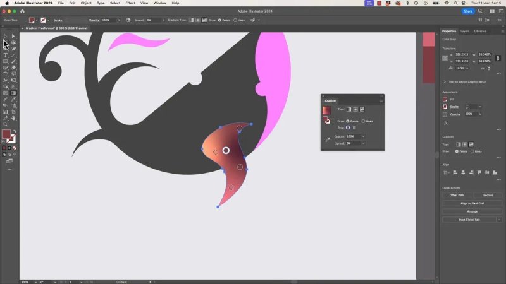Image resolution: width=506 pixels, height=284 pixels.
Task: Select Lines radio in control bar
Action: [235, 20]
